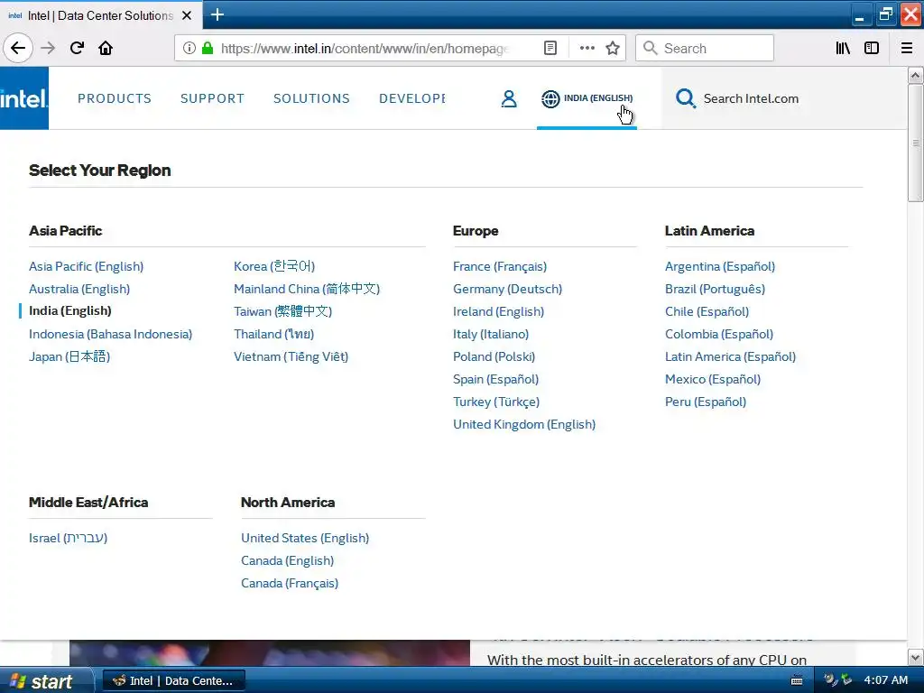Choose Mexico (Español) region
The width and height of the screenshot is (924, 693).
tap(713, 379)
